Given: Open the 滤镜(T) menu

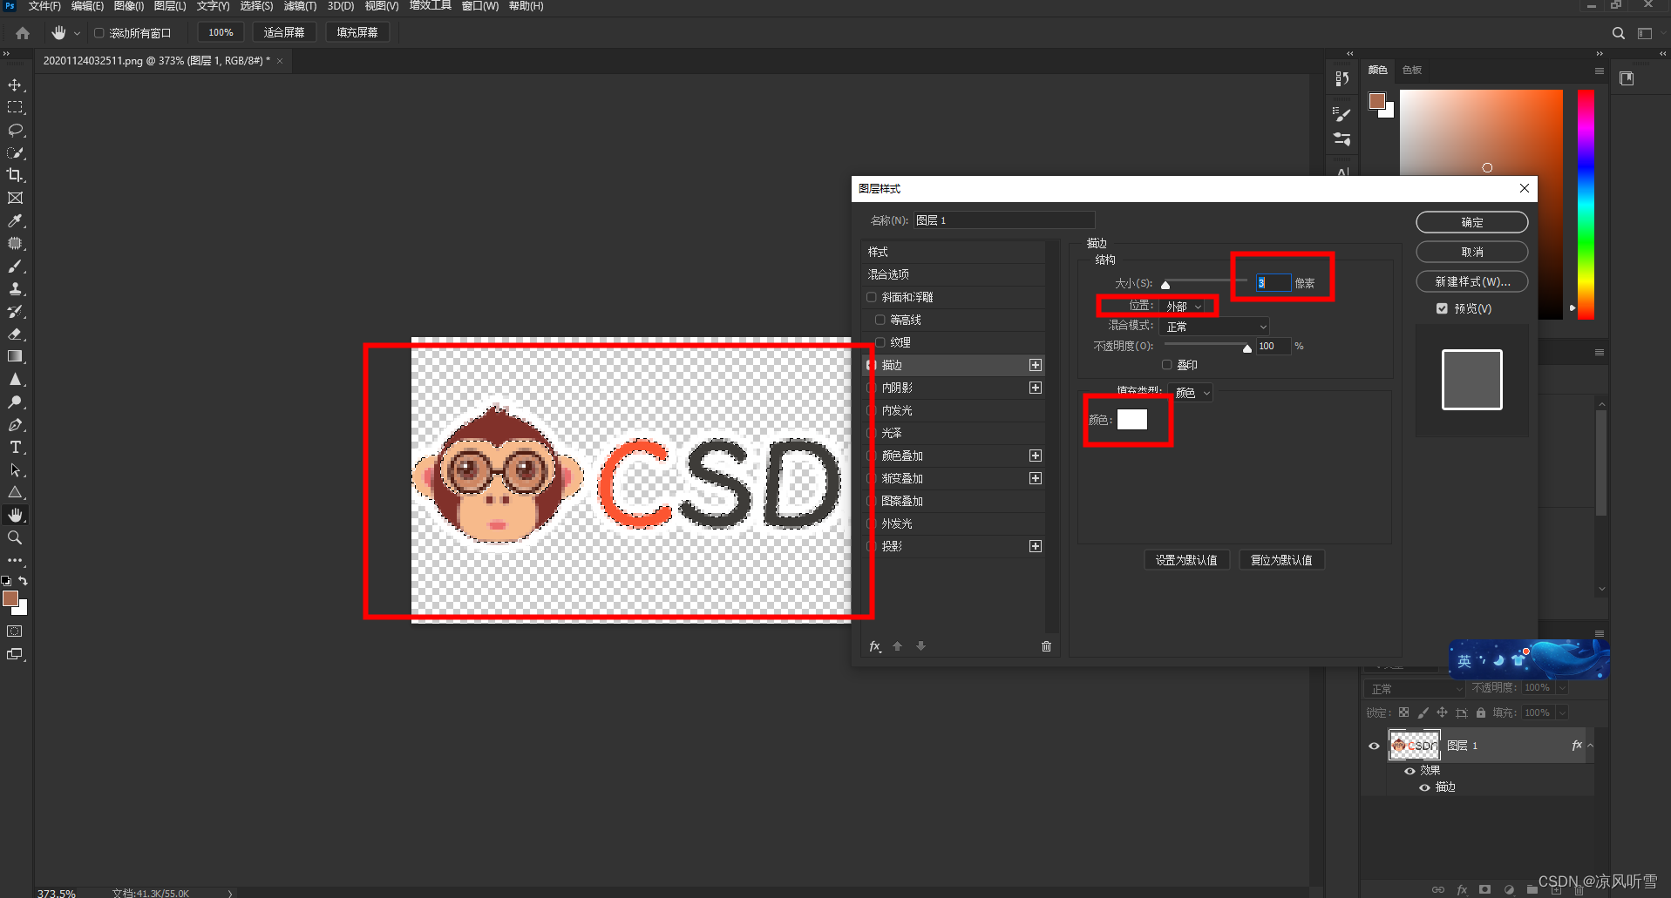Looking at the screenshot, I should click(300, 6).
